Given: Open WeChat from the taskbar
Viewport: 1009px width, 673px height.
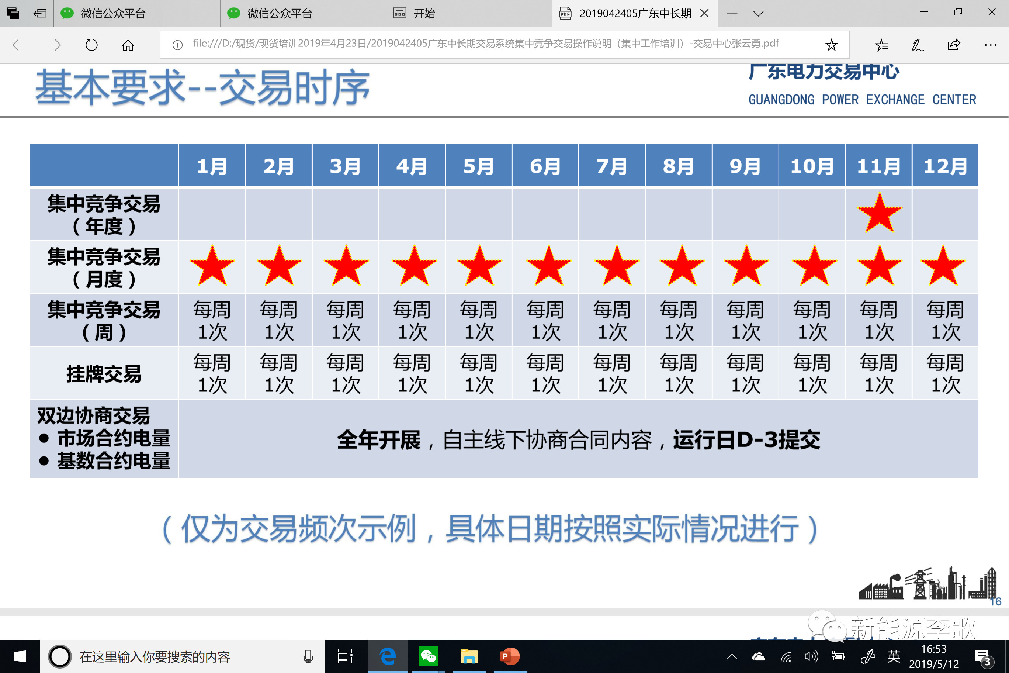Looking at the screenshot, I should (428, 656).
